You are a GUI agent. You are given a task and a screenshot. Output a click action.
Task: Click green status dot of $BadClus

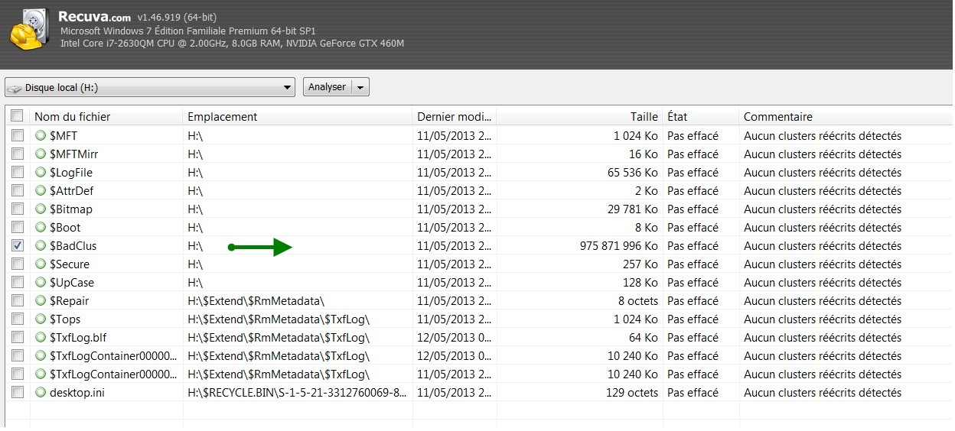41,246
